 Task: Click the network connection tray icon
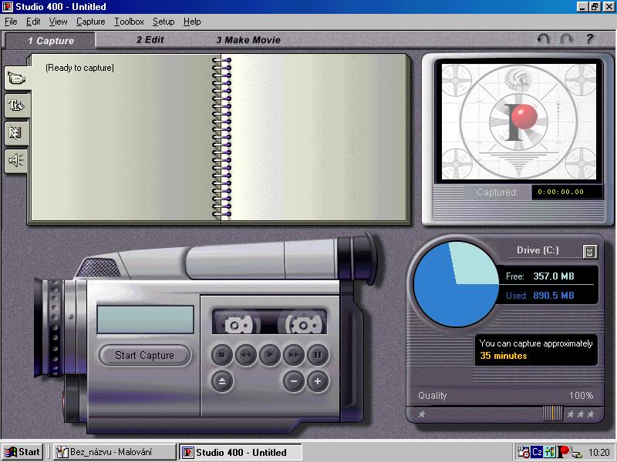pyautogui.click(x=576, y=453)
